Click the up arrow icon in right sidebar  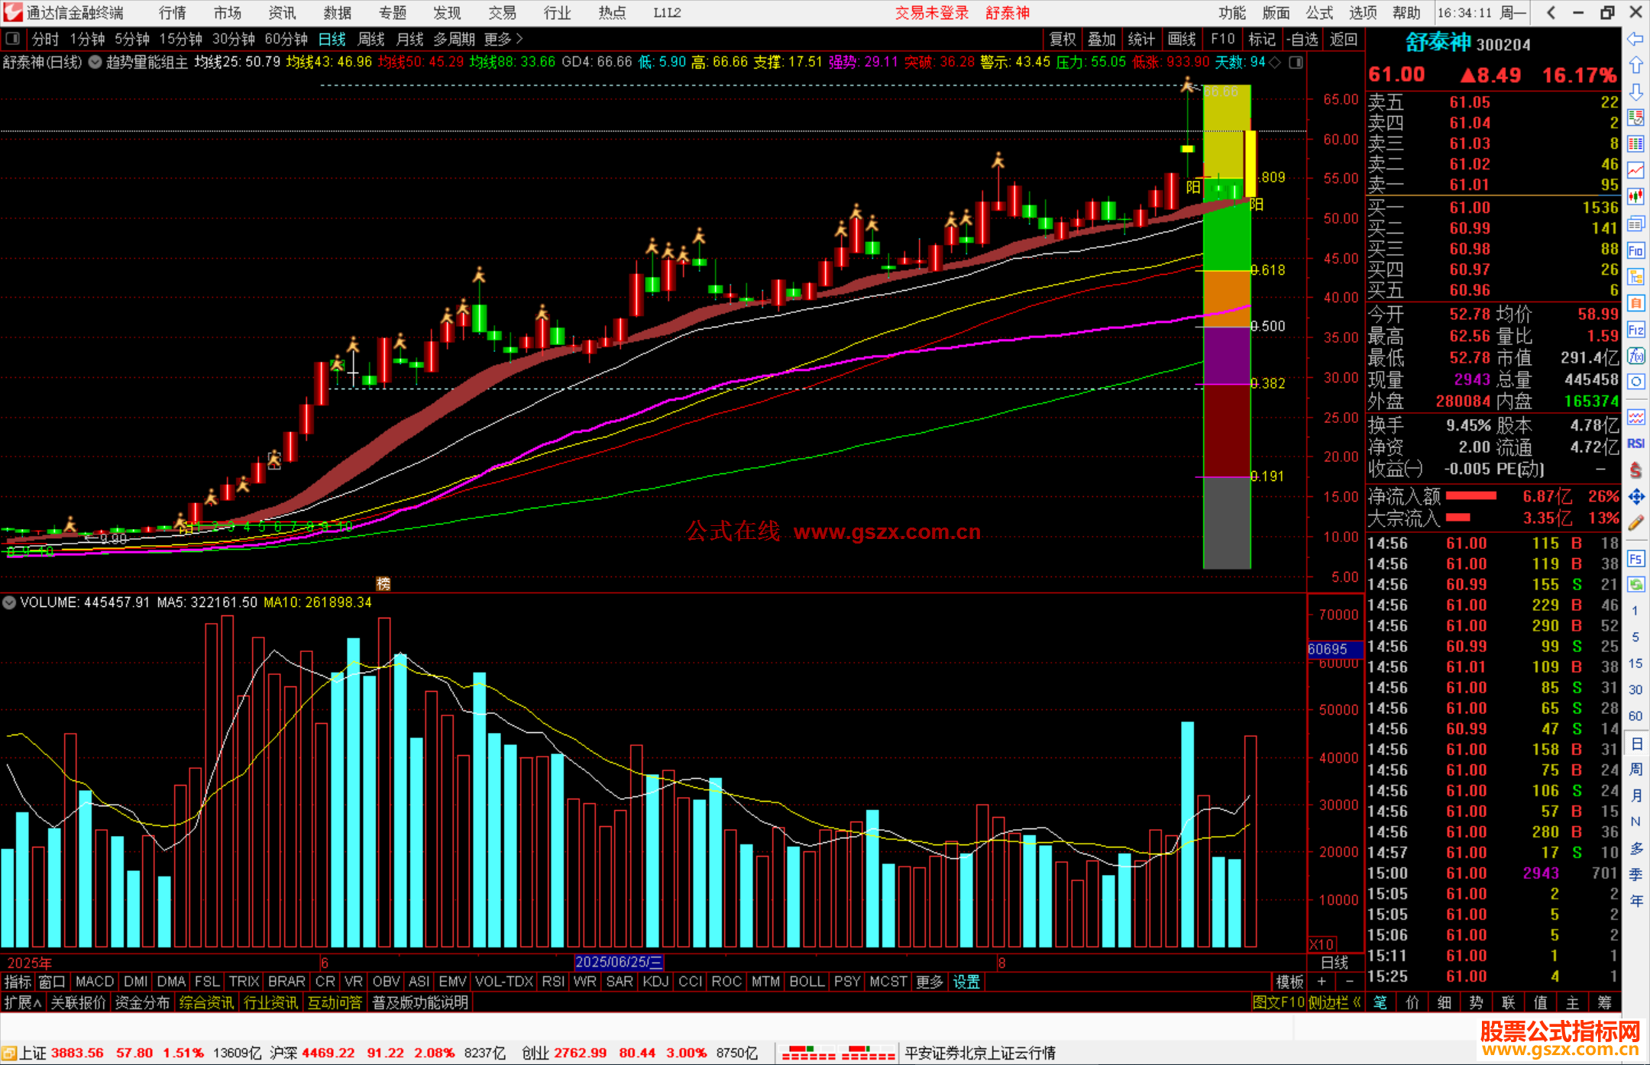1635,66
